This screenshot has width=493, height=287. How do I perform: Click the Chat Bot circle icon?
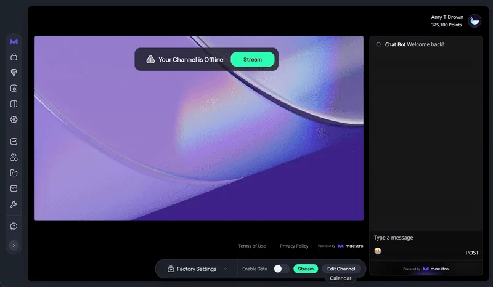378,44
